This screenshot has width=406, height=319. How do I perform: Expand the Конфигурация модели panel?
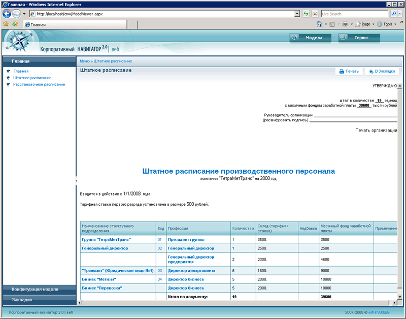40,289
